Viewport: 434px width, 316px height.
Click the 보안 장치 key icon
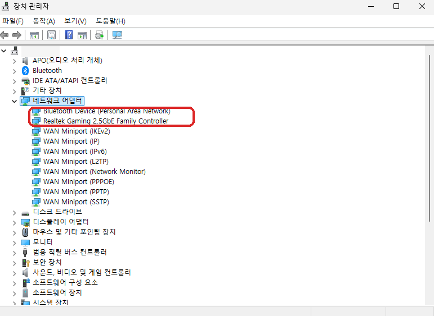(x=25, y=263)
